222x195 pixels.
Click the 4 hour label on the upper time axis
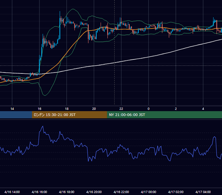203,109
